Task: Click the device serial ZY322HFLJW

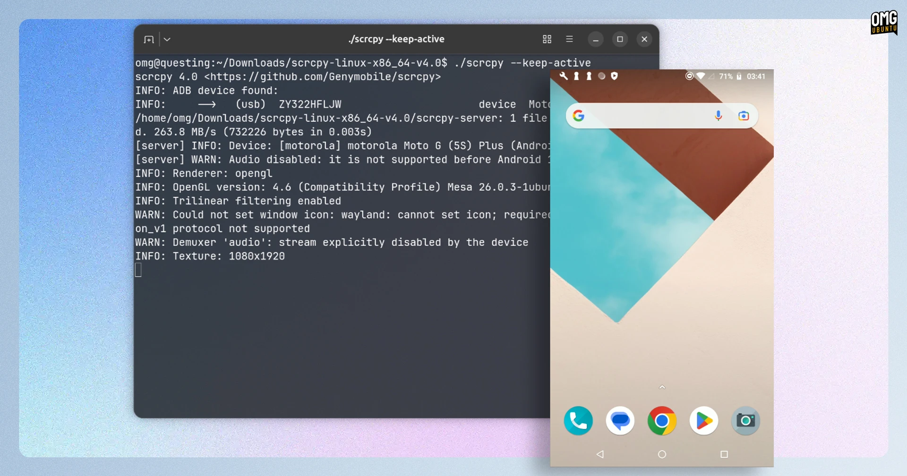Action: 310,104
